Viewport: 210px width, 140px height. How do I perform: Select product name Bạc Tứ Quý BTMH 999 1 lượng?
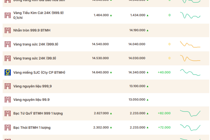[x=38, y=113]
